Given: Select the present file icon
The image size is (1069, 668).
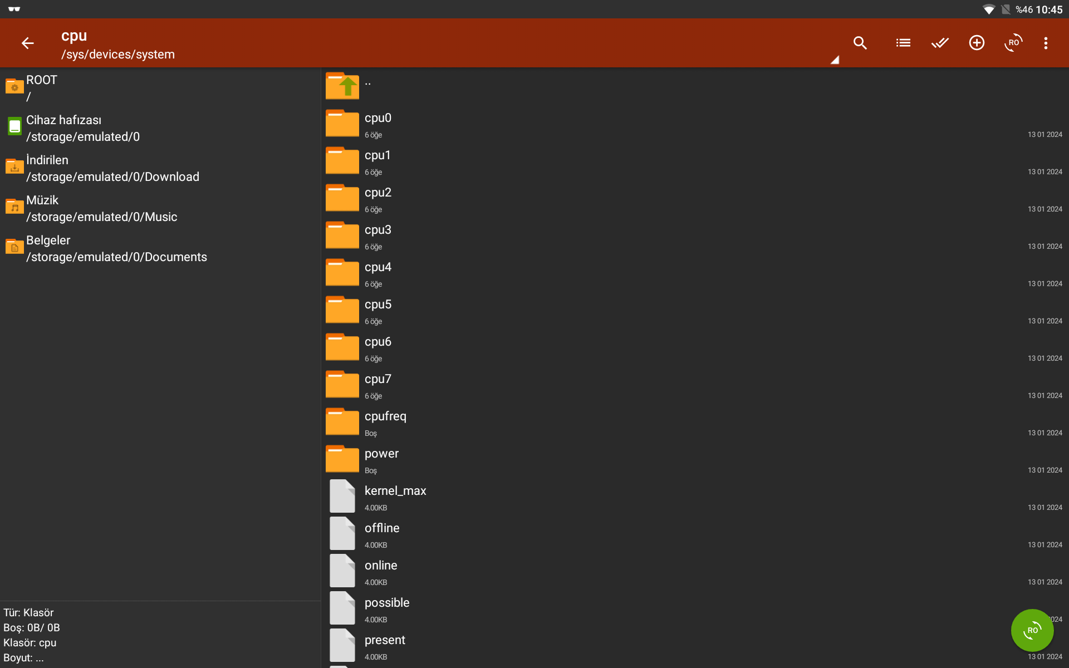Looking at the screenshot, I should click(x=342, y=645).
